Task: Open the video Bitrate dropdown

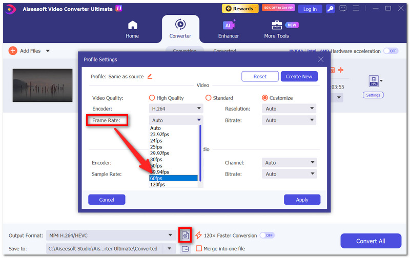Action: point(289,120)
